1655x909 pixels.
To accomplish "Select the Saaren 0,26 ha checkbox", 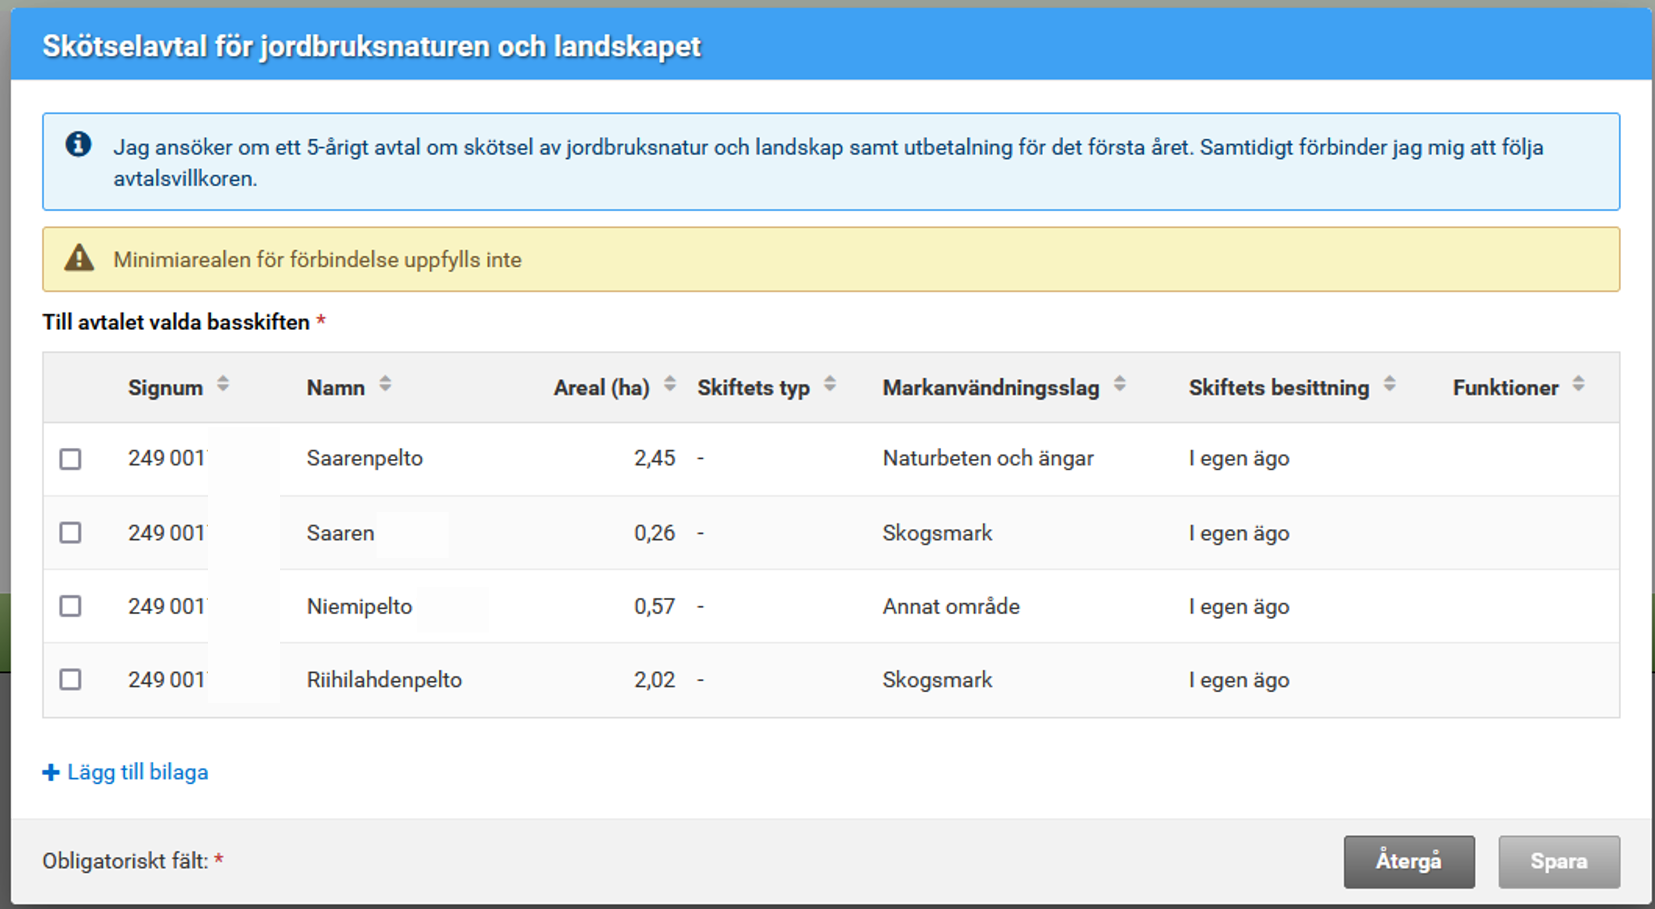I will click(70, 532).
